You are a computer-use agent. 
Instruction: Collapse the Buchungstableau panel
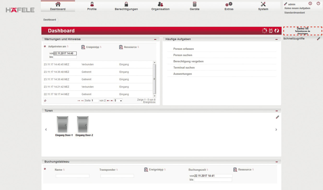pos(277,162)
